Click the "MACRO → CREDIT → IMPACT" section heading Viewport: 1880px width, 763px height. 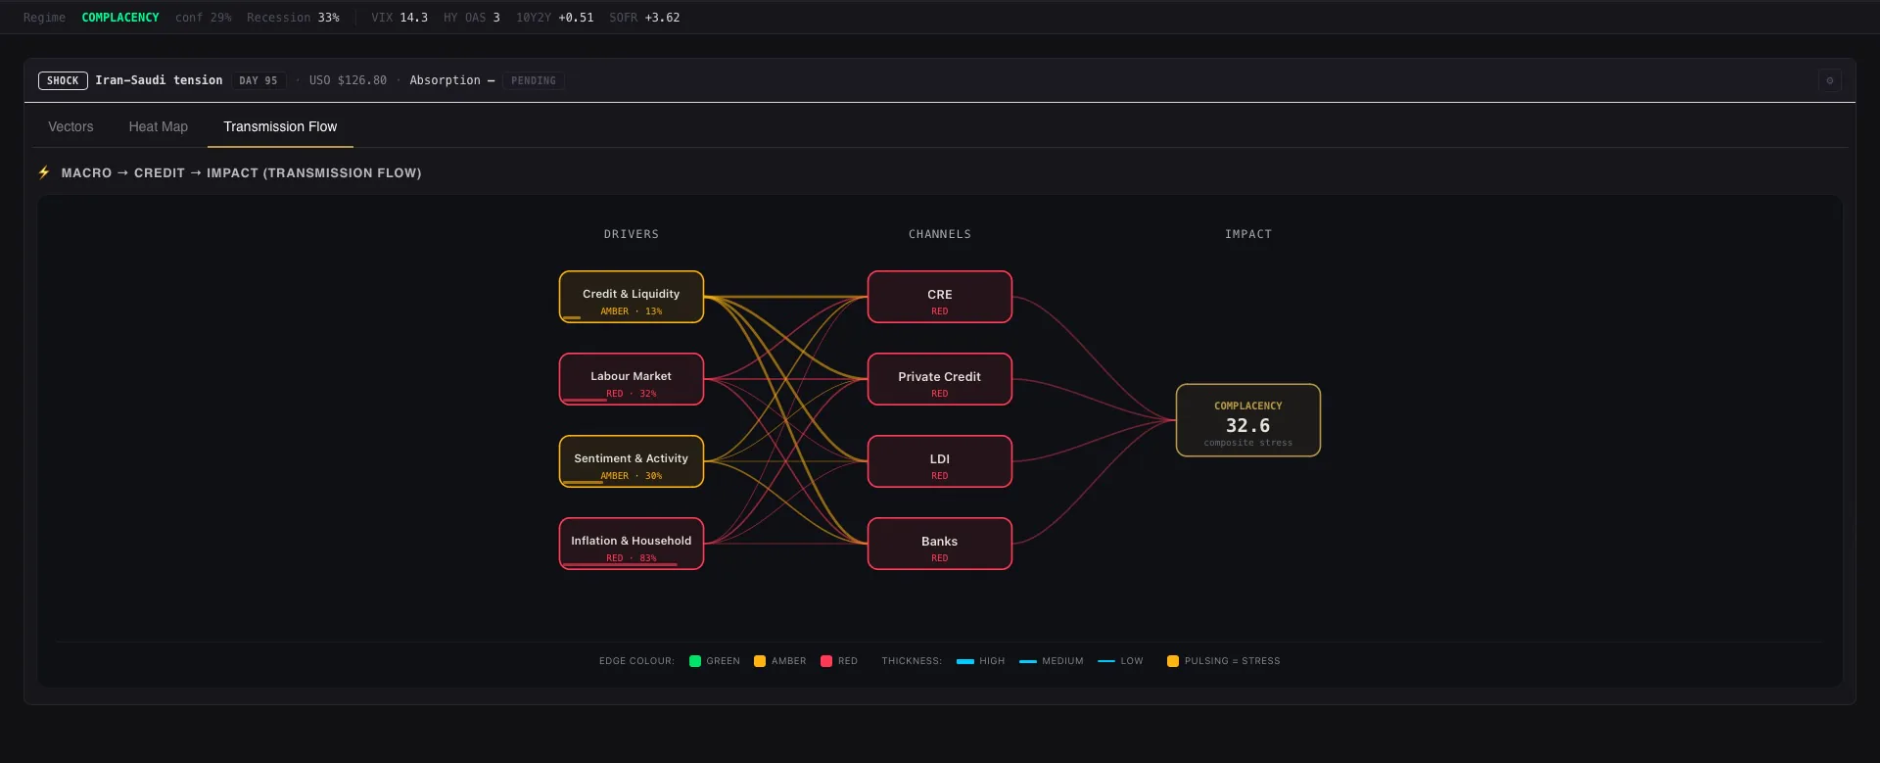click(x=242, y=172)
